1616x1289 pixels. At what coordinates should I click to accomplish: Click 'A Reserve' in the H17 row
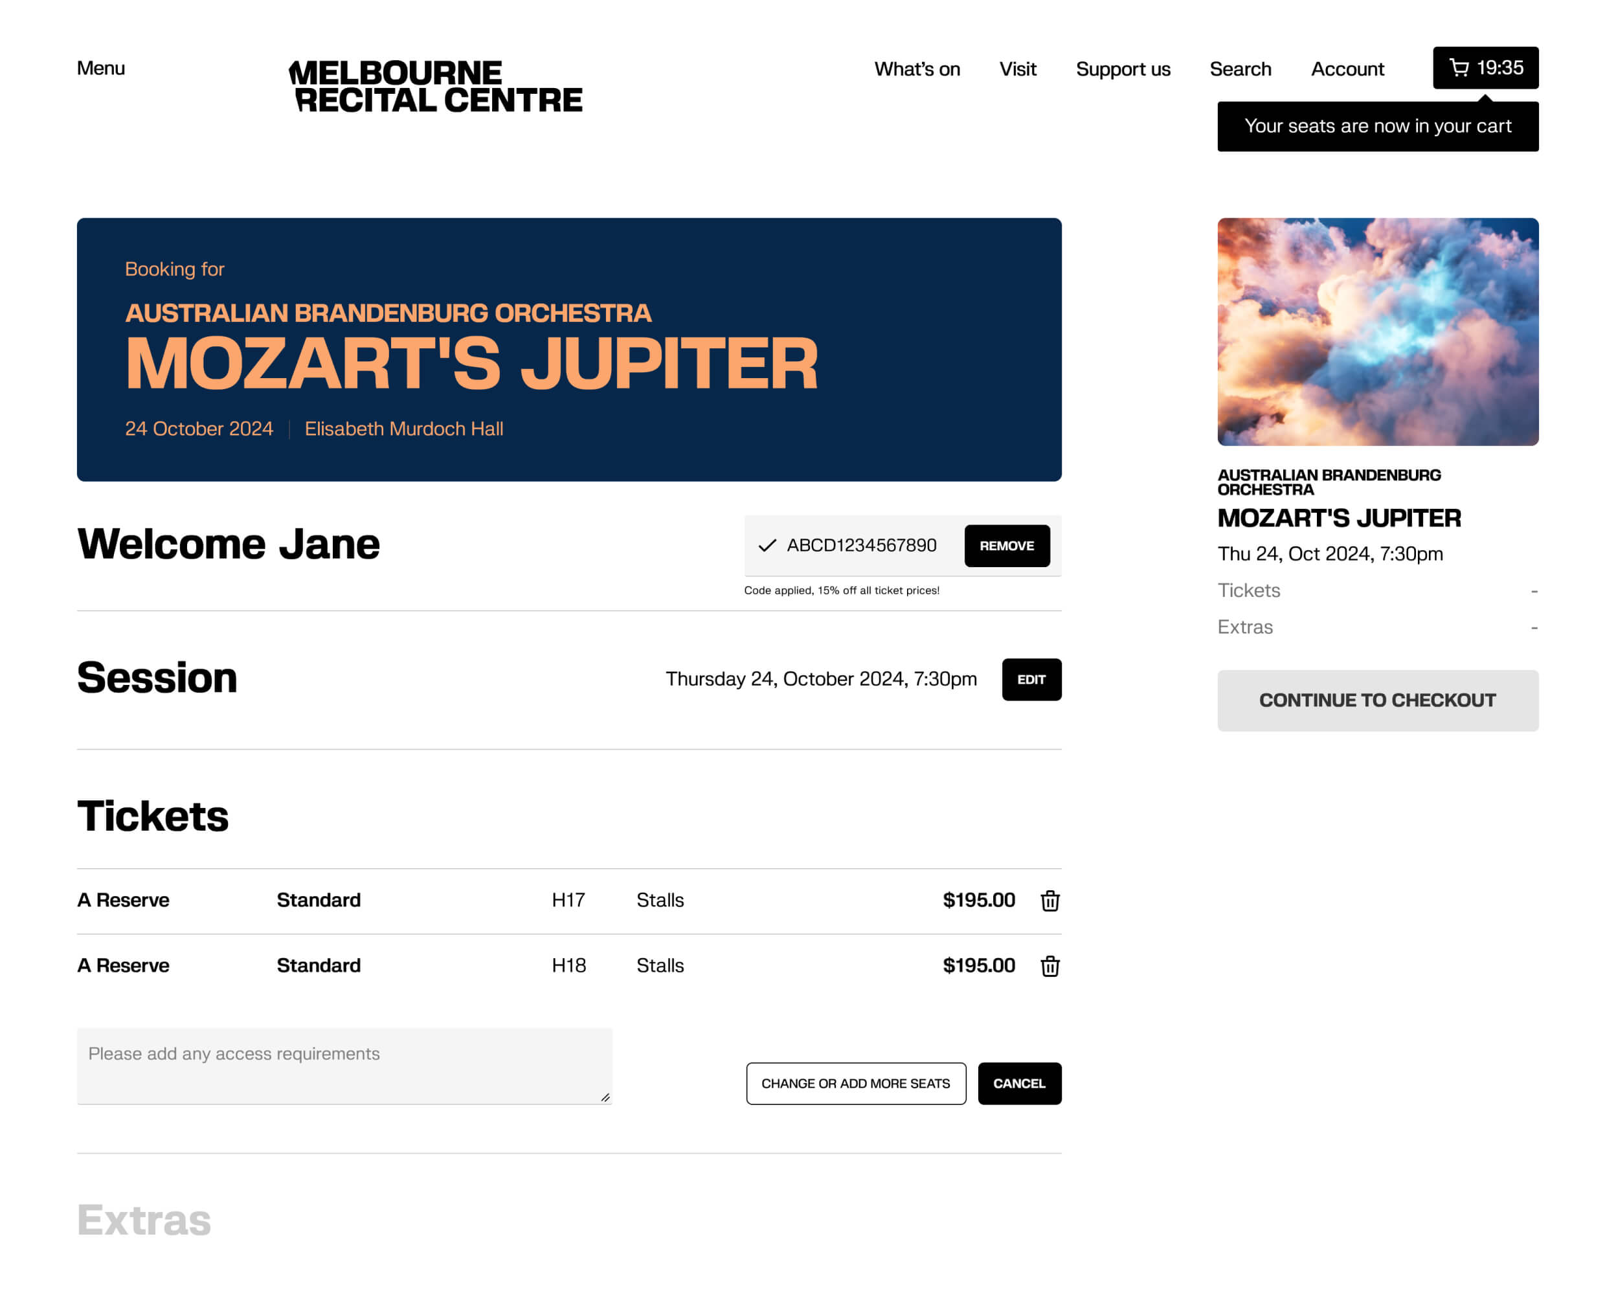point(123,900)
